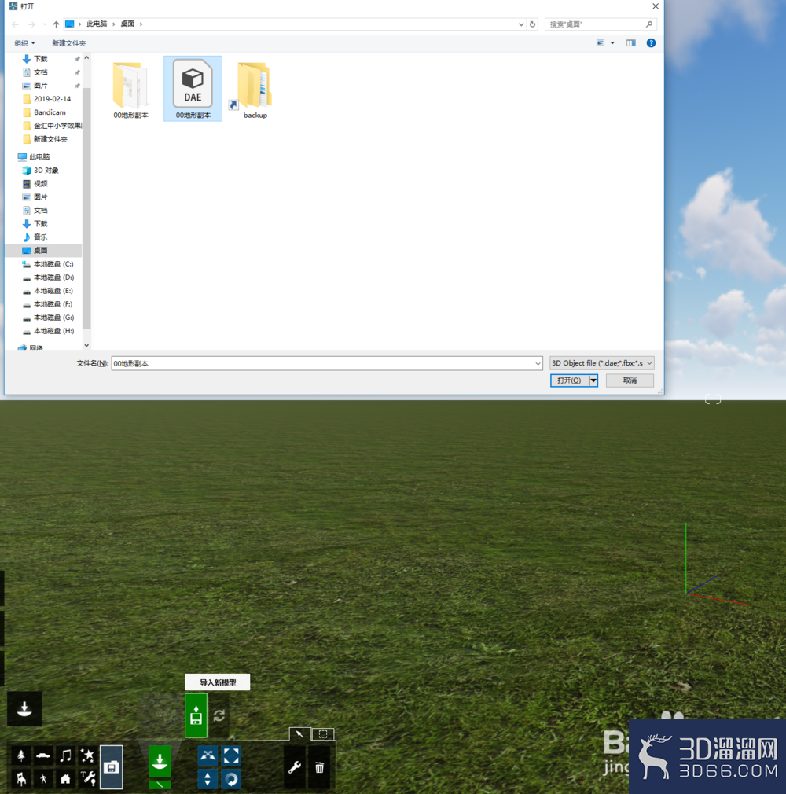
Task: Click the navigation pane scroll down arrow
Action: pyautogui.click(x=86, y=345)
